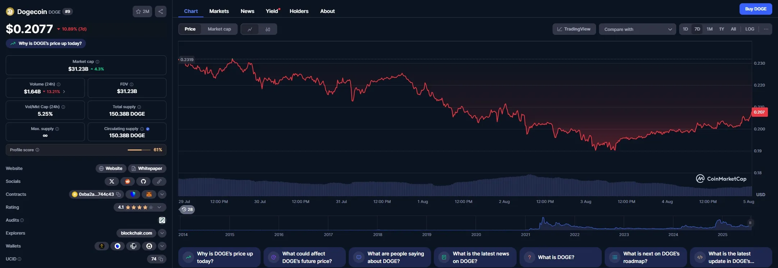
Task: Add Dogecoin to watchlist via star button
Action: tap(142, 11)
